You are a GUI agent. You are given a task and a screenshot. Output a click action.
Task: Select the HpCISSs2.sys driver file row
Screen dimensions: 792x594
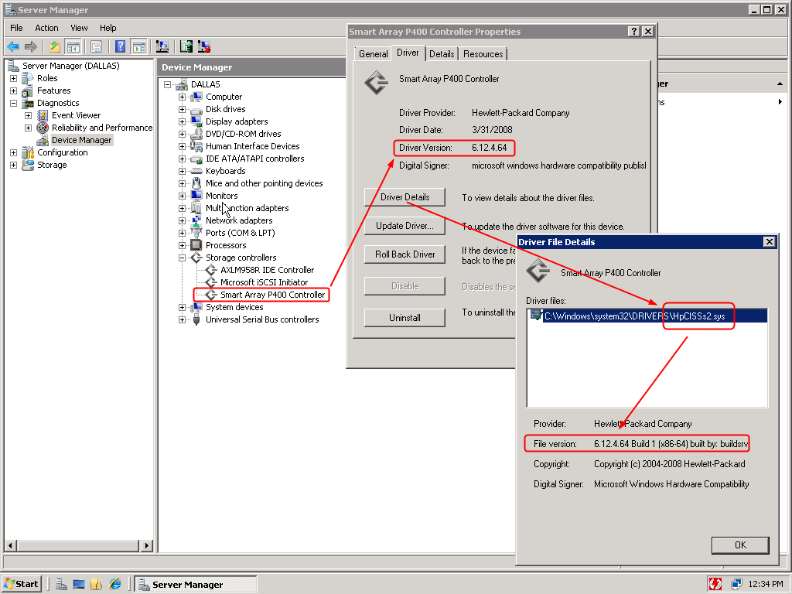pos(647,316)
